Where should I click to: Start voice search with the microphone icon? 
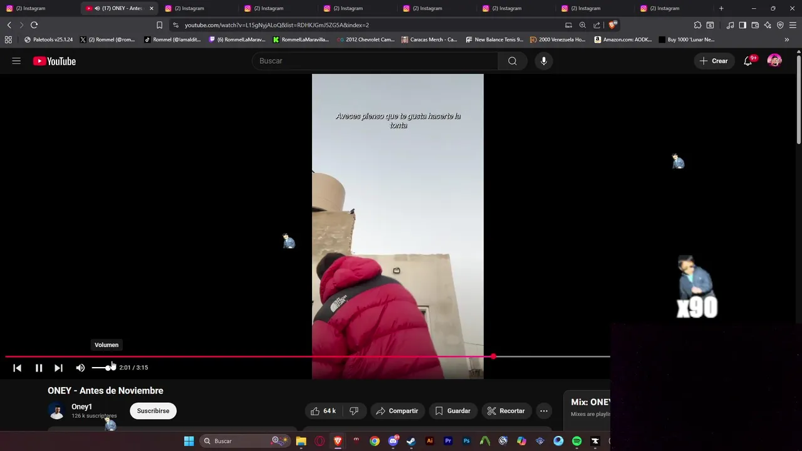544,61
